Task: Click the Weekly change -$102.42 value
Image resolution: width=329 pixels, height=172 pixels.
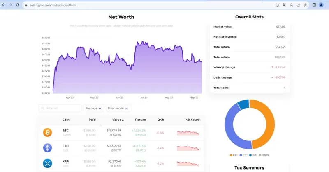Action: pos(280,67)
